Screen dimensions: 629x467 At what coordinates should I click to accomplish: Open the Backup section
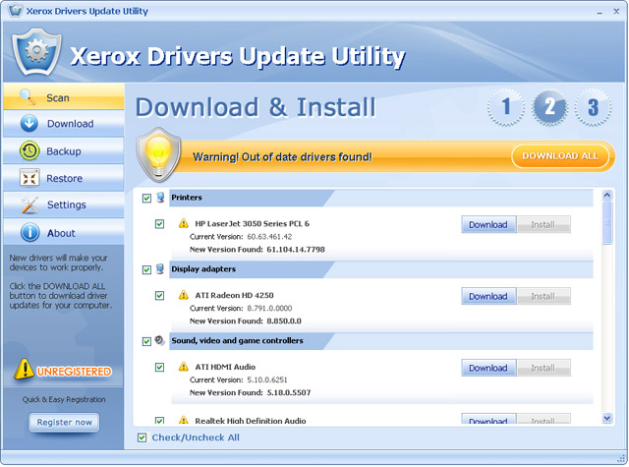pos(64,150)
